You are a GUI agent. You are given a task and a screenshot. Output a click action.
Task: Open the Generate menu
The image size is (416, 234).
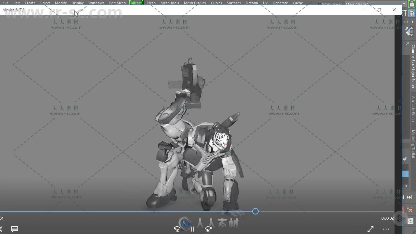point(280,3)
